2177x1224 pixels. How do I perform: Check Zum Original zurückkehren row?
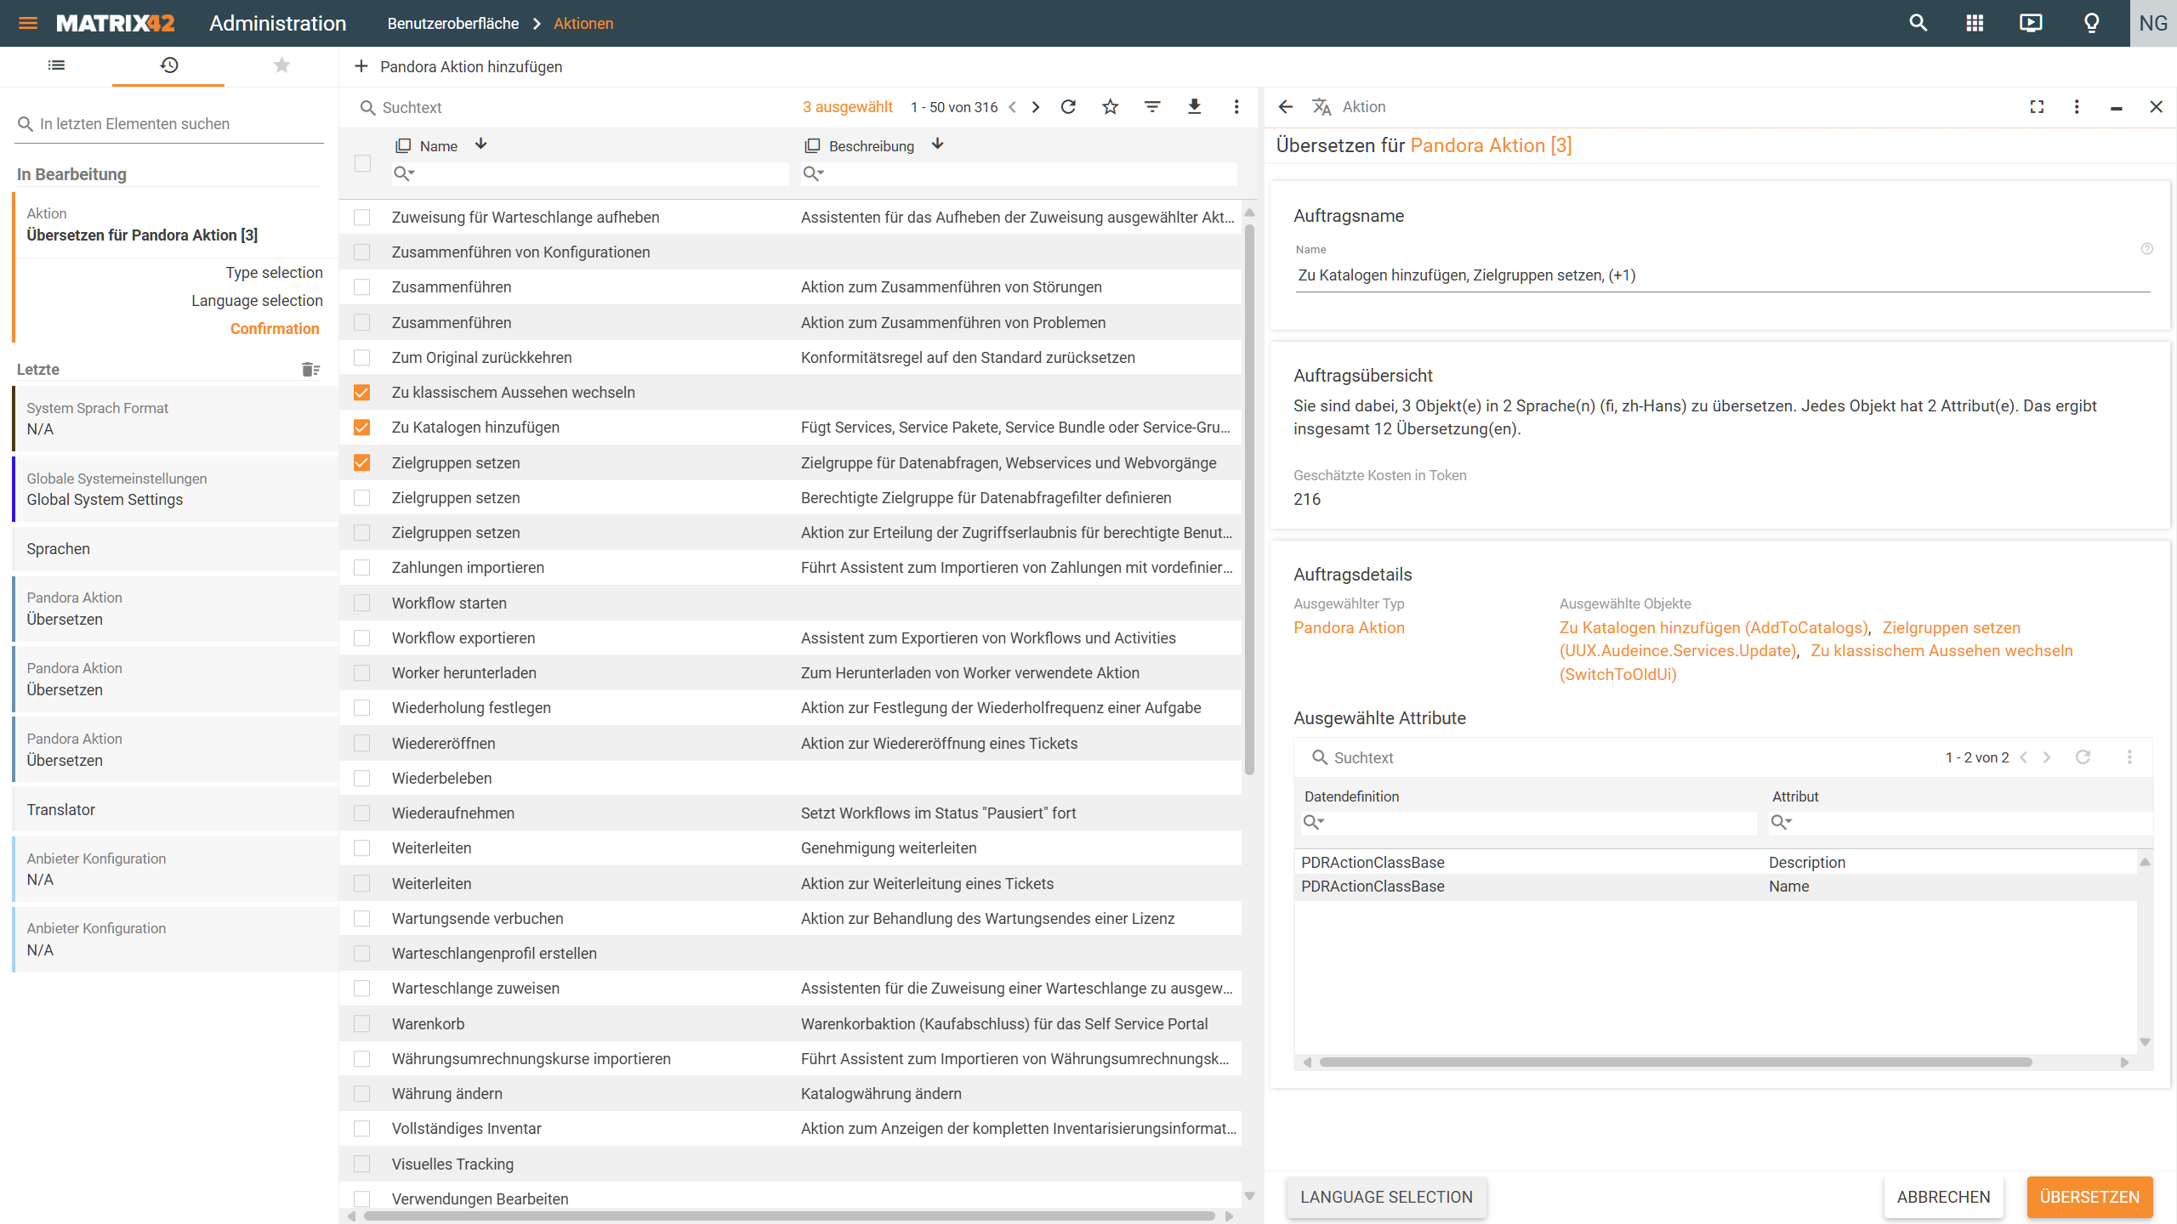pyautogui.click(x=362, y=358)
